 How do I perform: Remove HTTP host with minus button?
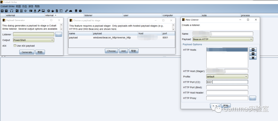point(253,54)
